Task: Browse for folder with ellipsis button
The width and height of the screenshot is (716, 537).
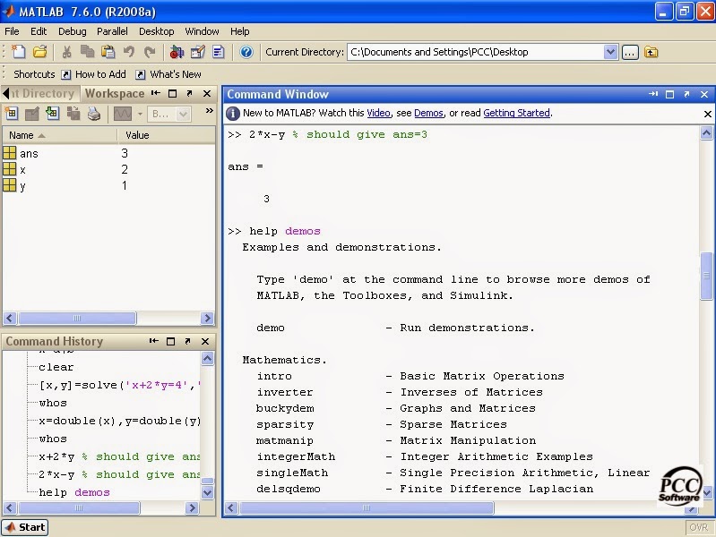Action: 630,52
